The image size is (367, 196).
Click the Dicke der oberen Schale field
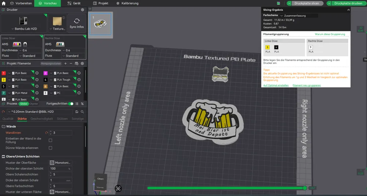click(x=61, y=180)
